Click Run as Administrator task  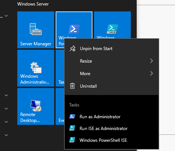click(112, 117)
